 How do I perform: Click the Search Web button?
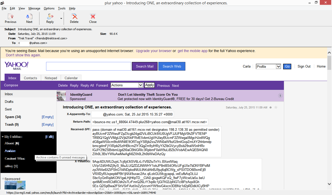click(172, 66)
